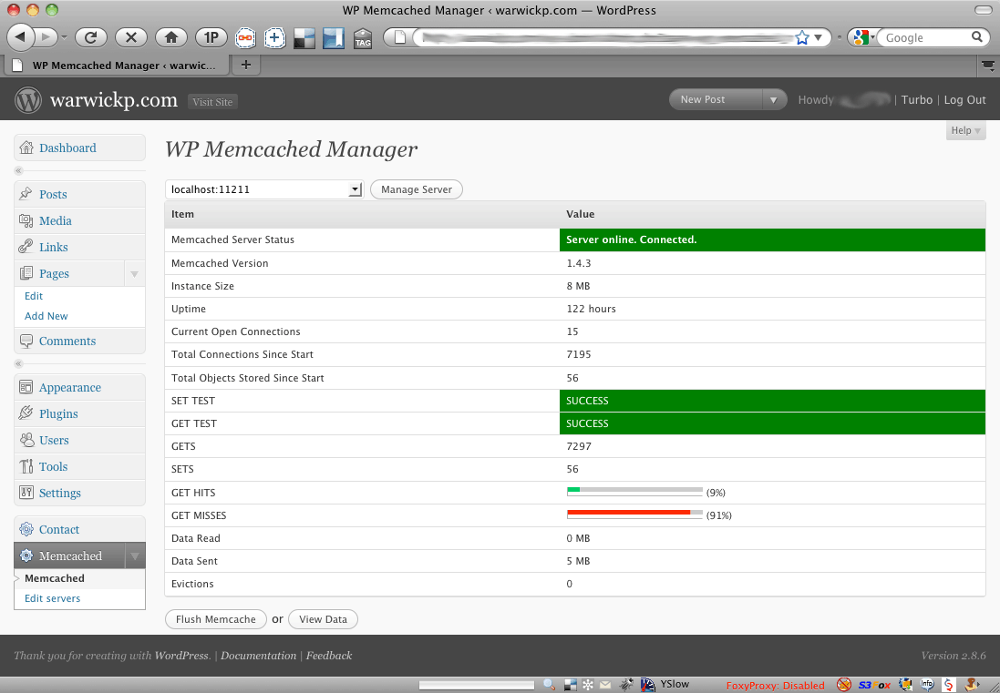
Task: Click the browser Back arrow button
Action: click(x=20, y=37)
